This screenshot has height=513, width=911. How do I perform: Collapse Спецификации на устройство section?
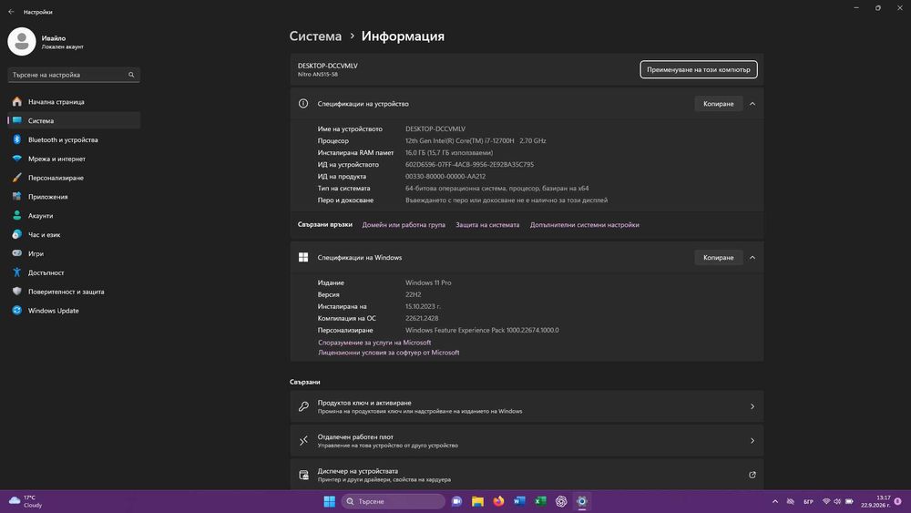pyautogui.click(x=752, y=103)
